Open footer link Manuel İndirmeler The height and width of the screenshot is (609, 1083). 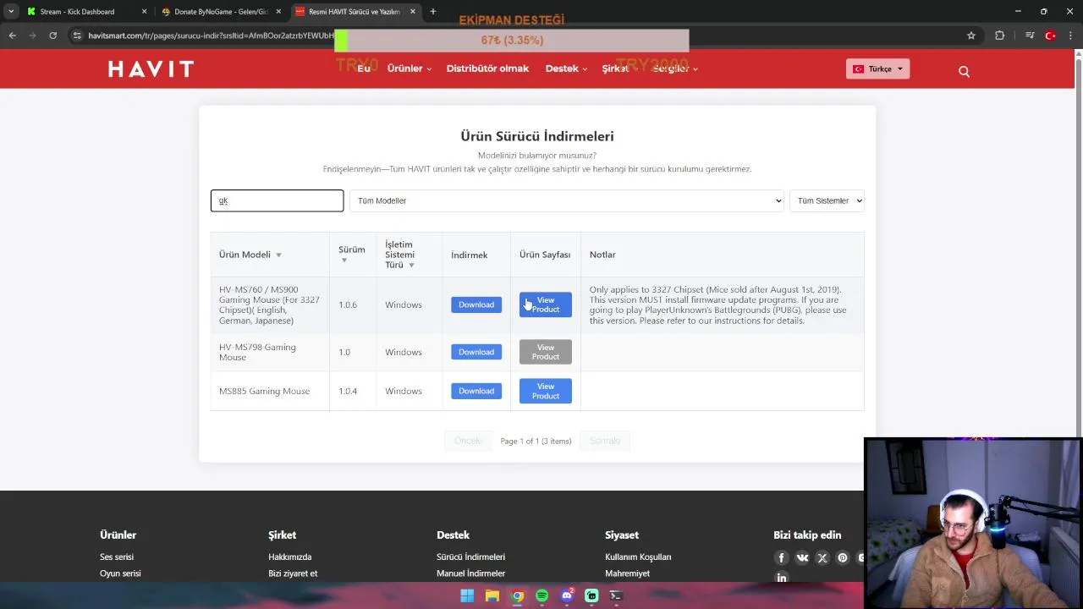471,573
